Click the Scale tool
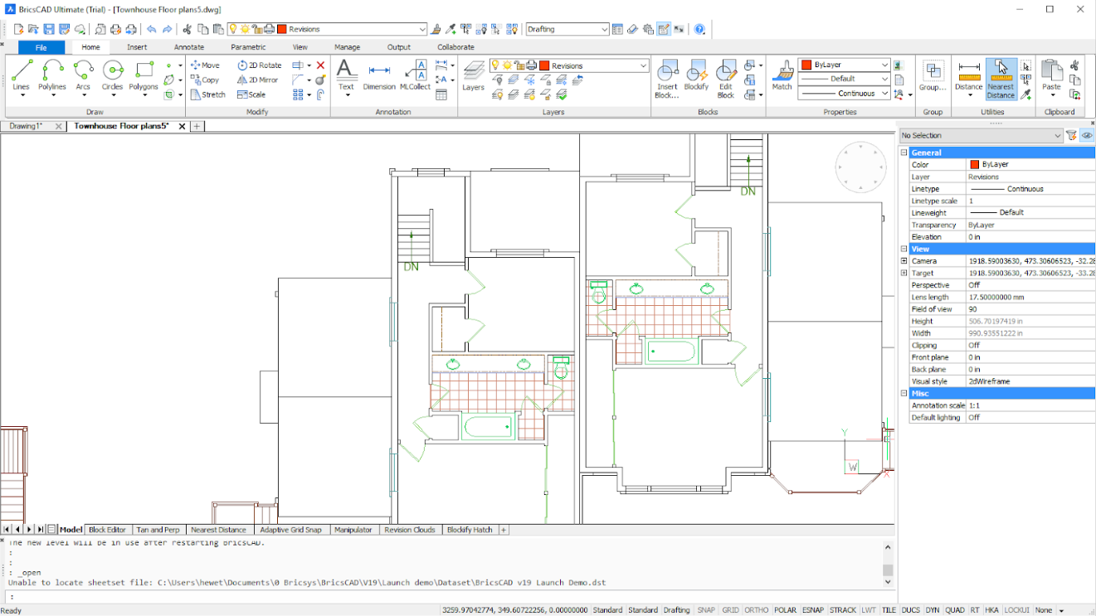 tap(251, 95)
